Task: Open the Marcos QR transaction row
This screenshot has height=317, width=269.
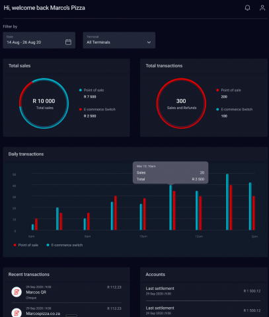Action: (66, 293)
